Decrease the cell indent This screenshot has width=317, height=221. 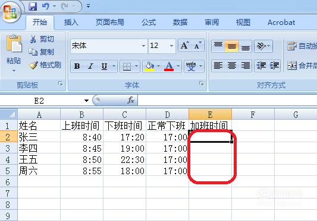coord(261,66)
